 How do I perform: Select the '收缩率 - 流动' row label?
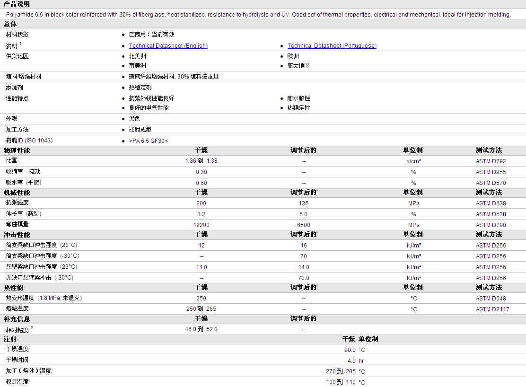(x=23, y=172)
